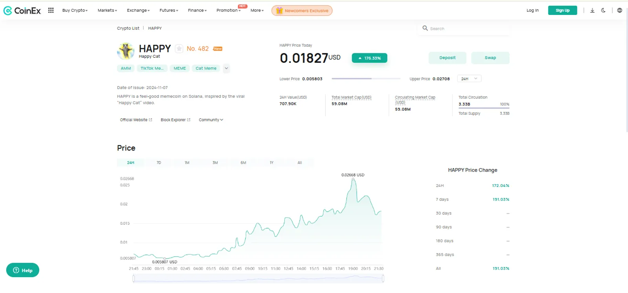Click the 7 days 191.03% value
Viewport: 628px width, 293px height.
[501, 200]
